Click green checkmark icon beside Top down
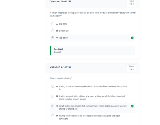This screenshot has height=125, width=160. click(x=132, y=38)
